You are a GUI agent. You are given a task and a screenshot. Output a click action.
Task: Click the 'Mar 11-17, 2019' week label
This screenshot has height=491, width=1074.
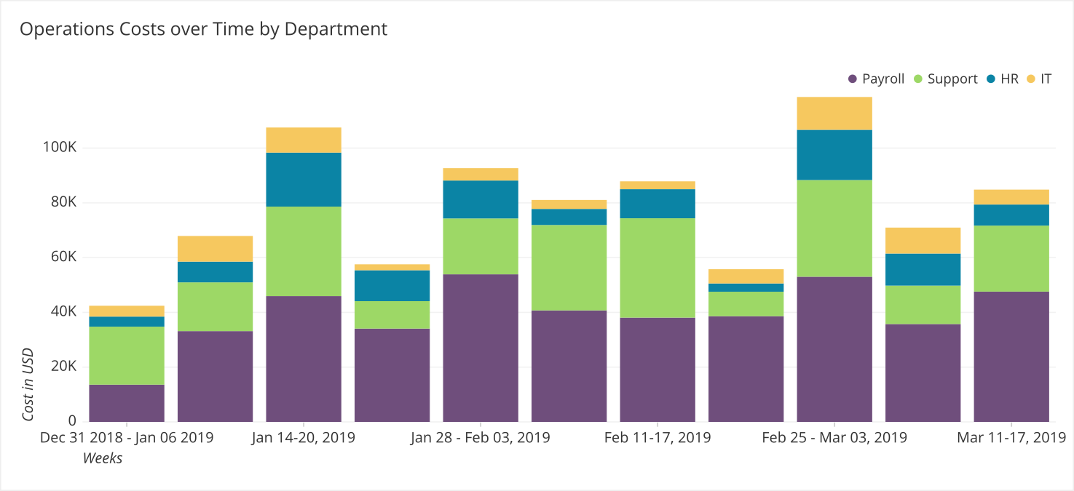[x=1011, y=437]
